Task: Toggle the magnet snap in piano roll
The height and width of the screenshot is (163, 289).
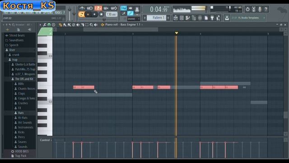Action: [x=49, y=24]
